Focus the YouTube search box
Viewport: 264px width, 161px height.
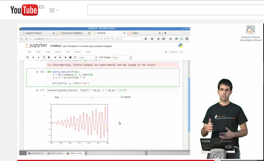pyautogui.click(x=176, y=10)
